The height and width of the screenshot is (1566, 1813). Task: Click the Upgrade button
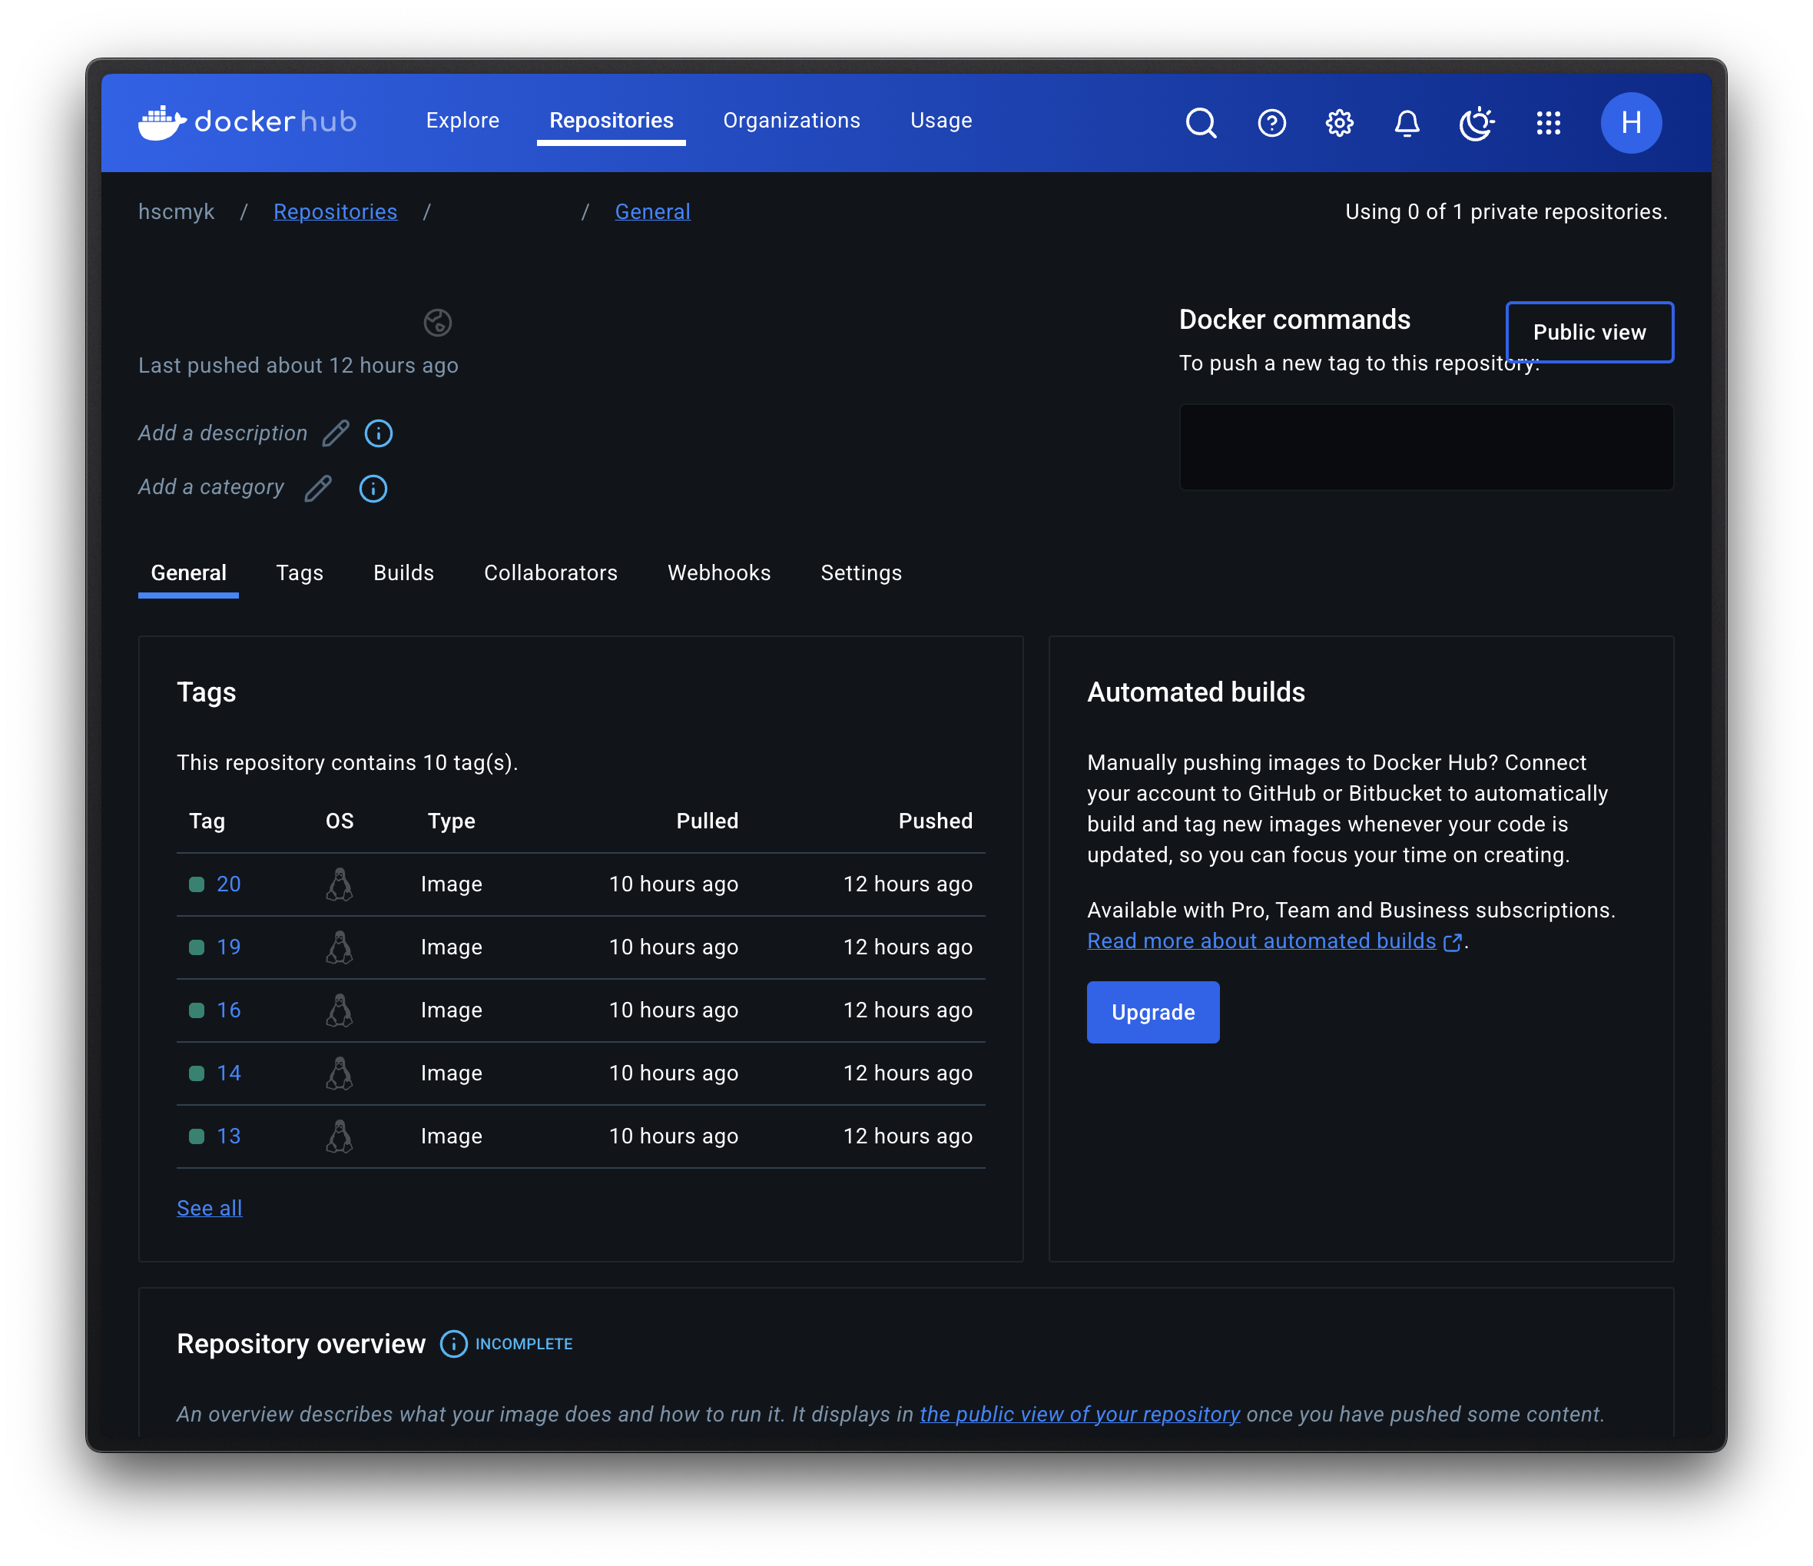(x=1153, y=1012)
